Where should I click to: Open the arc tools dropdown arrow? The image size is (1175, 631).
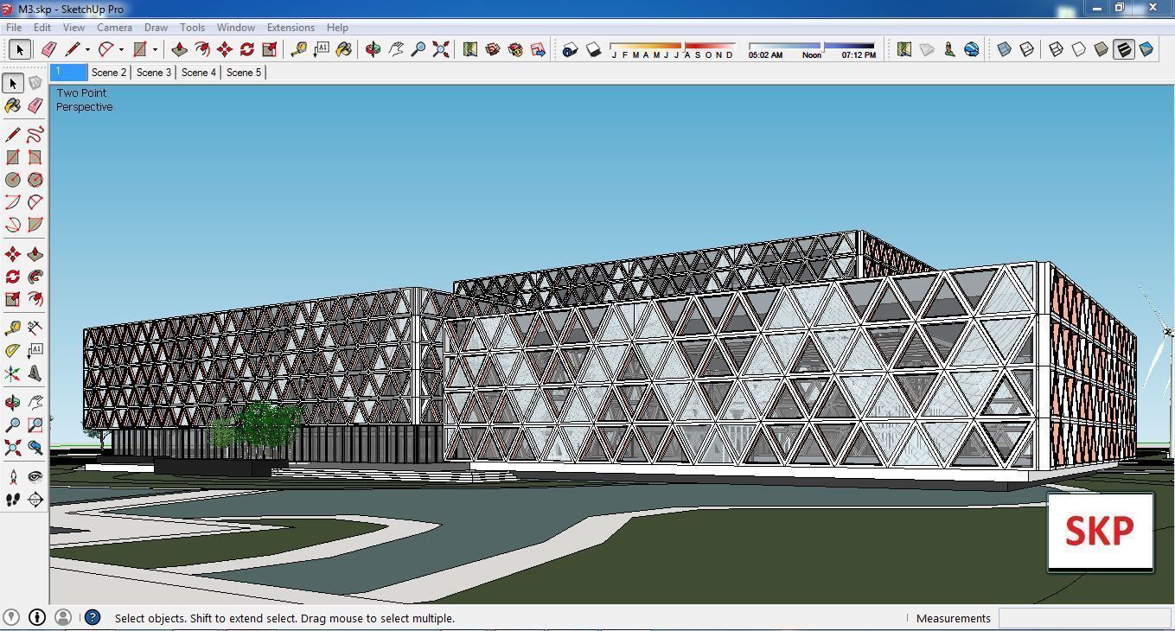pyautogui.click(x=121, y=50)
